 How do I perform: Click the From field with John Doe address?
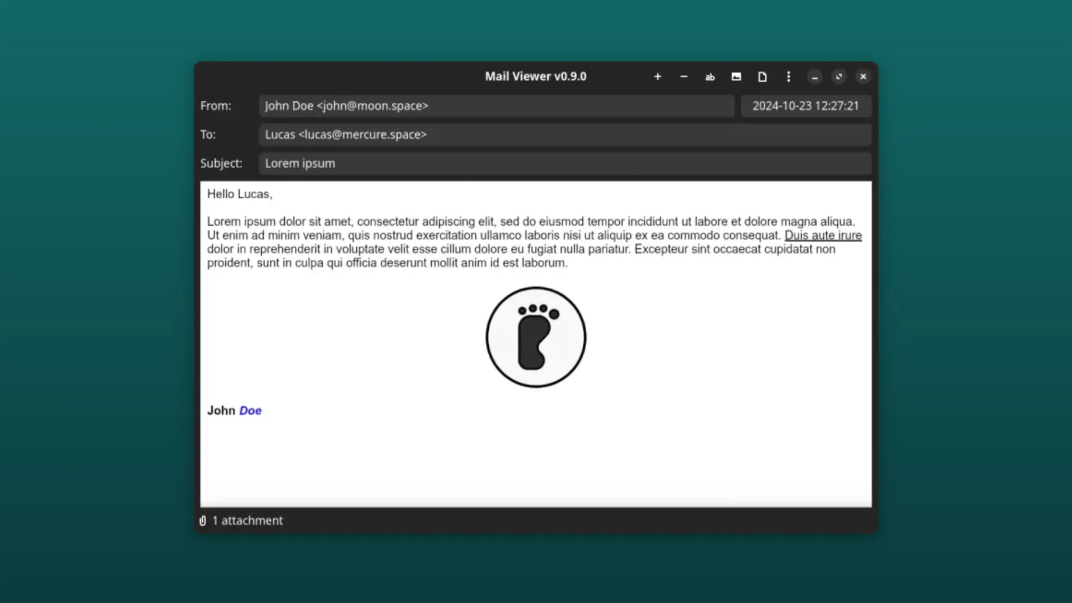497,106
